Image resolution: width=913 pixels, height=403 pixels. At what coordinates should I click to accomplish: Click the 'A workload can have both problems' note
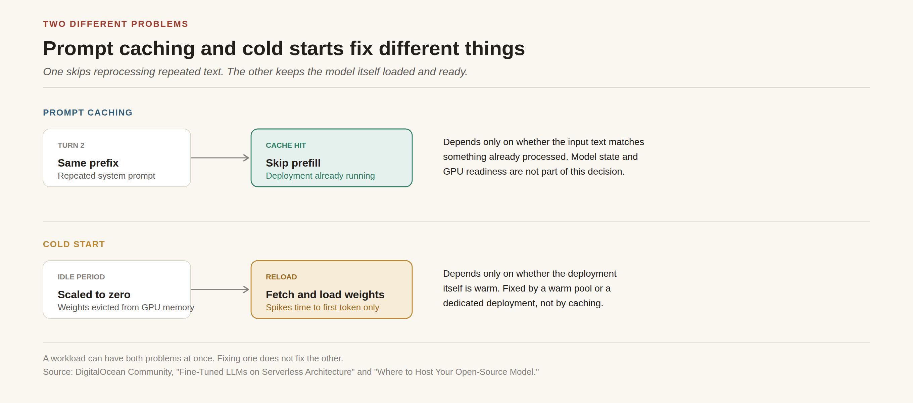click(x=193, y=358)
